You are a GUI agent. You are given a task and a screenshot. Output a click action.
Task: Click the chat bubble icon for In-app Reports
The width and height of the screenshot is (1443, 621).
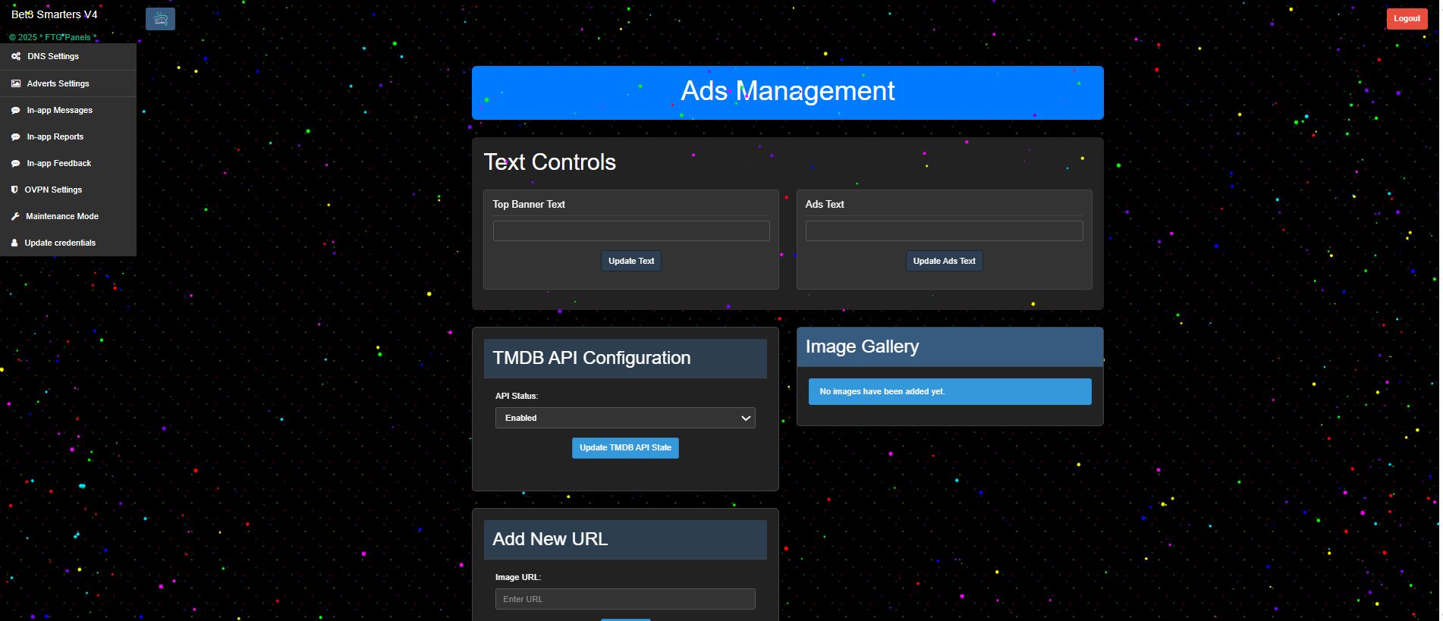16,137
